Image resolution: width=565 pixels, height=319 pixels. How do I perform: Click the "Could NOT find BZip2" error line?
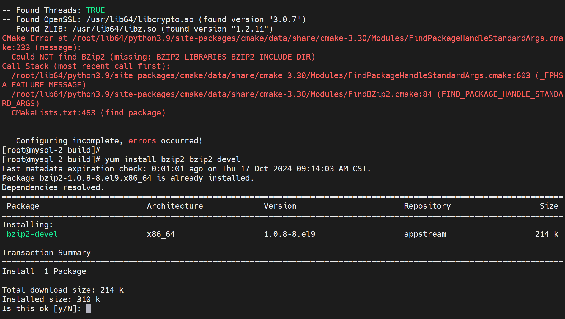point(163,57)
